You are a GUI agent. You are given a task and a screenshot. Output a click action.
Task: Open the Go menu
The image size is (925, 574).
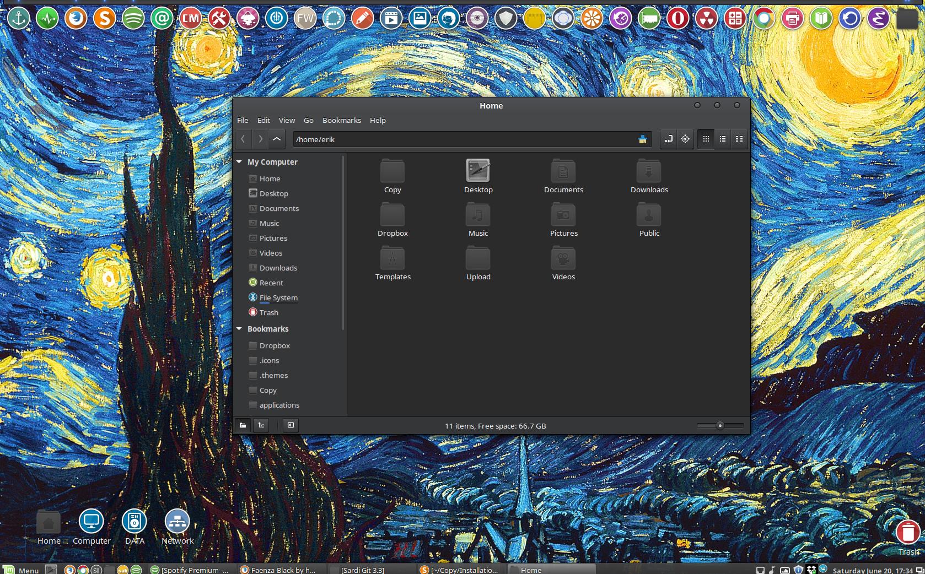point(309,120)
